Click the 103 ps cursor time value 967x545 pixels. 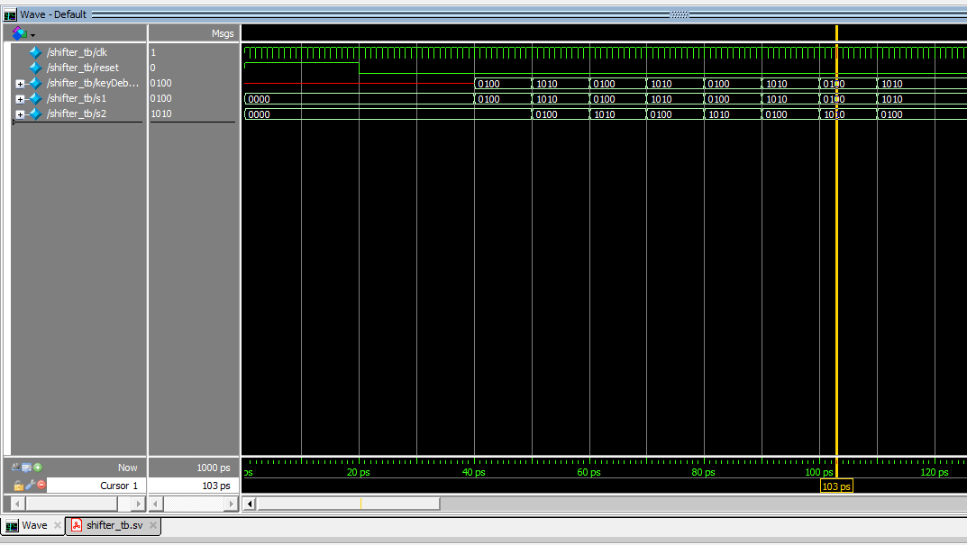[216, 486]
